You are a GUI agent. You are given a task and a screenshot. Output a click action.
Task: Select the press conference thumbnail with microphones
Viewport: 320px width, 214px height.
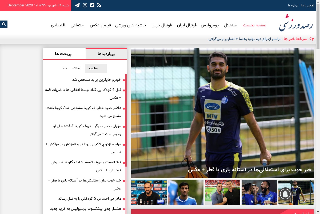point(149,192)
